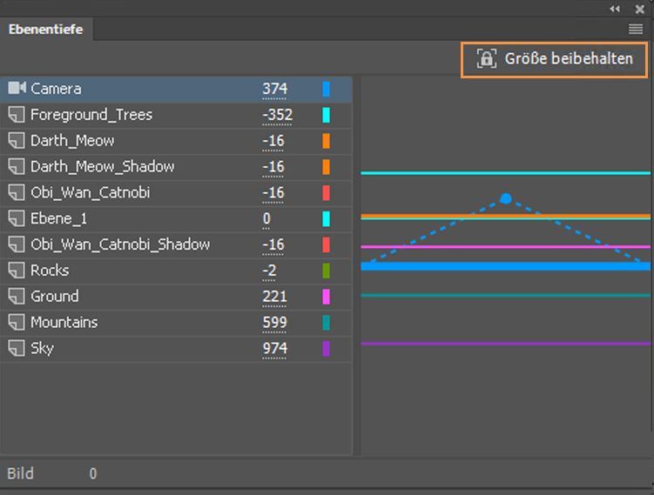
Task: Click the Obi_Wan_Catnobi layer icon
Action: click(x=17, y=192)
